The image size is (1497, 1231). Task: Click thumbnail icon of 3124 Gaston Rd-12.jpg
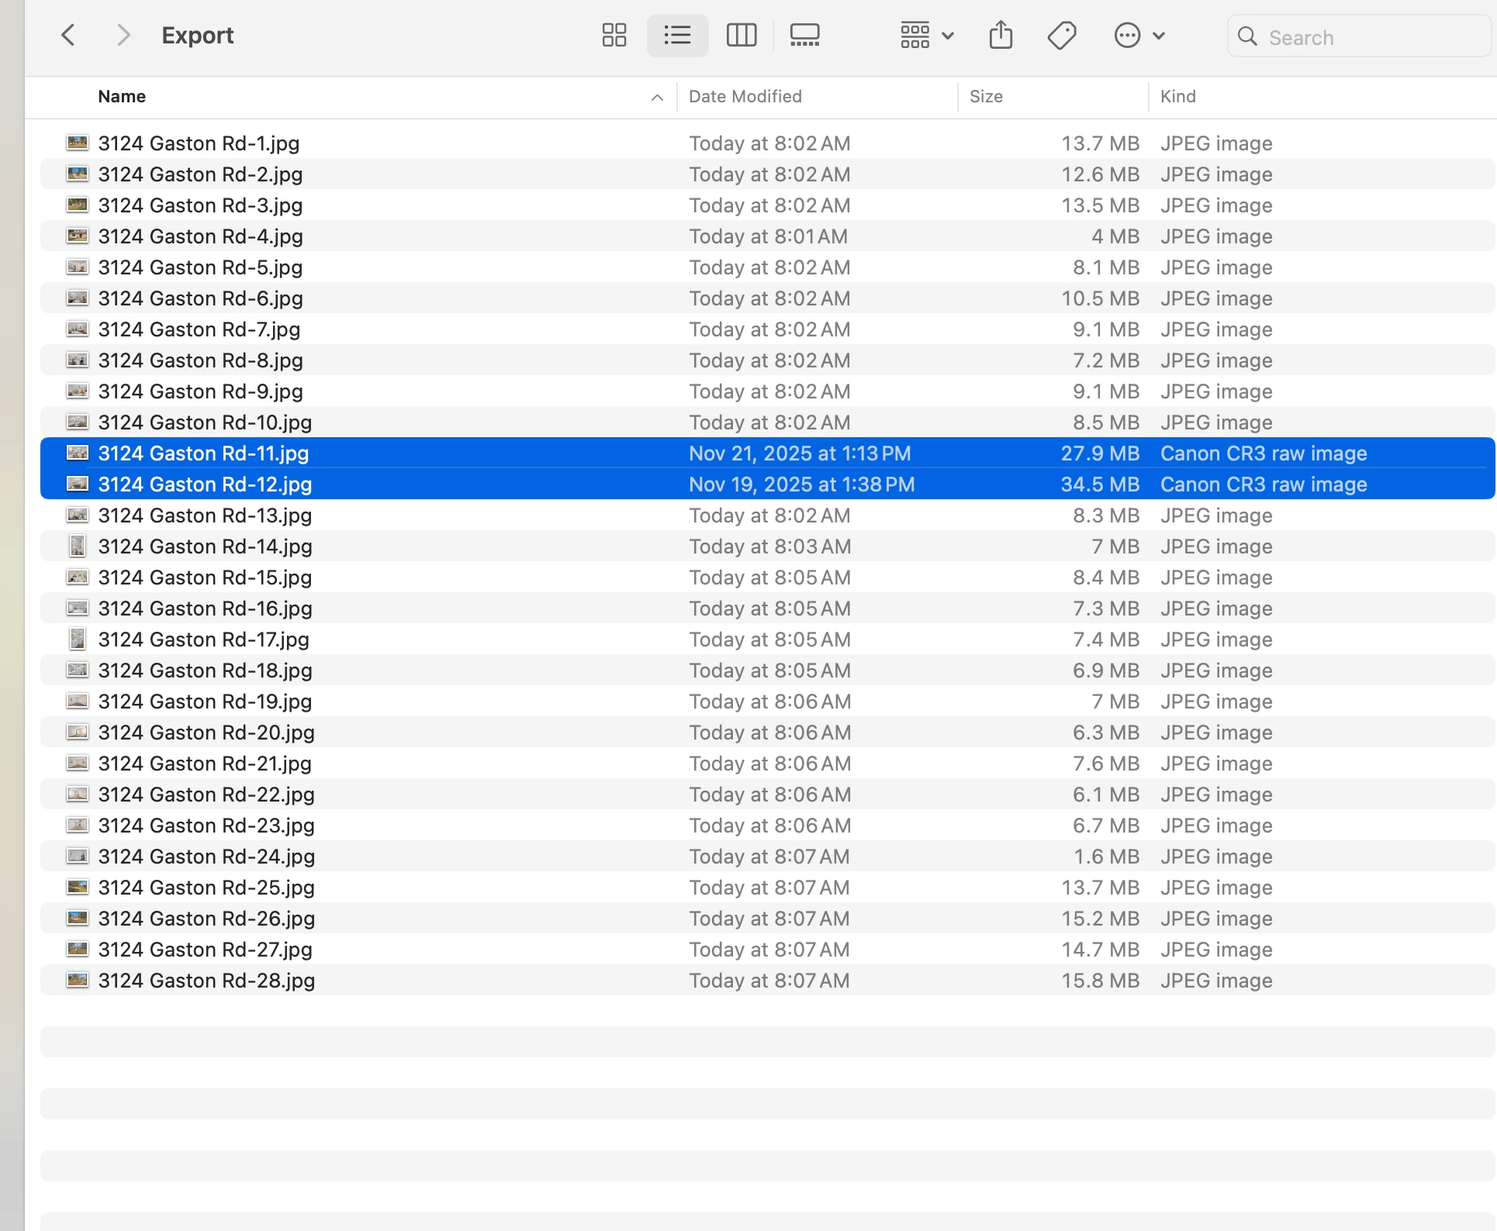click(78, 484)
